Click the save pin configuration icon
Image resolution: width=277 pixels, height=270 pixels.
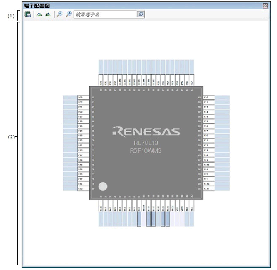coord(28,15)
